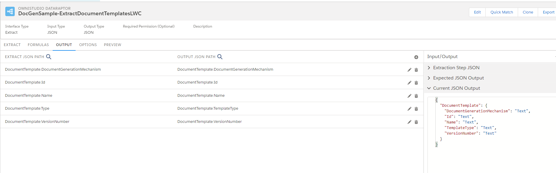Add a new output mapping with plus icon
Image resolution: width=556 pixels, height=173 pixels.
tap(416, 57)
